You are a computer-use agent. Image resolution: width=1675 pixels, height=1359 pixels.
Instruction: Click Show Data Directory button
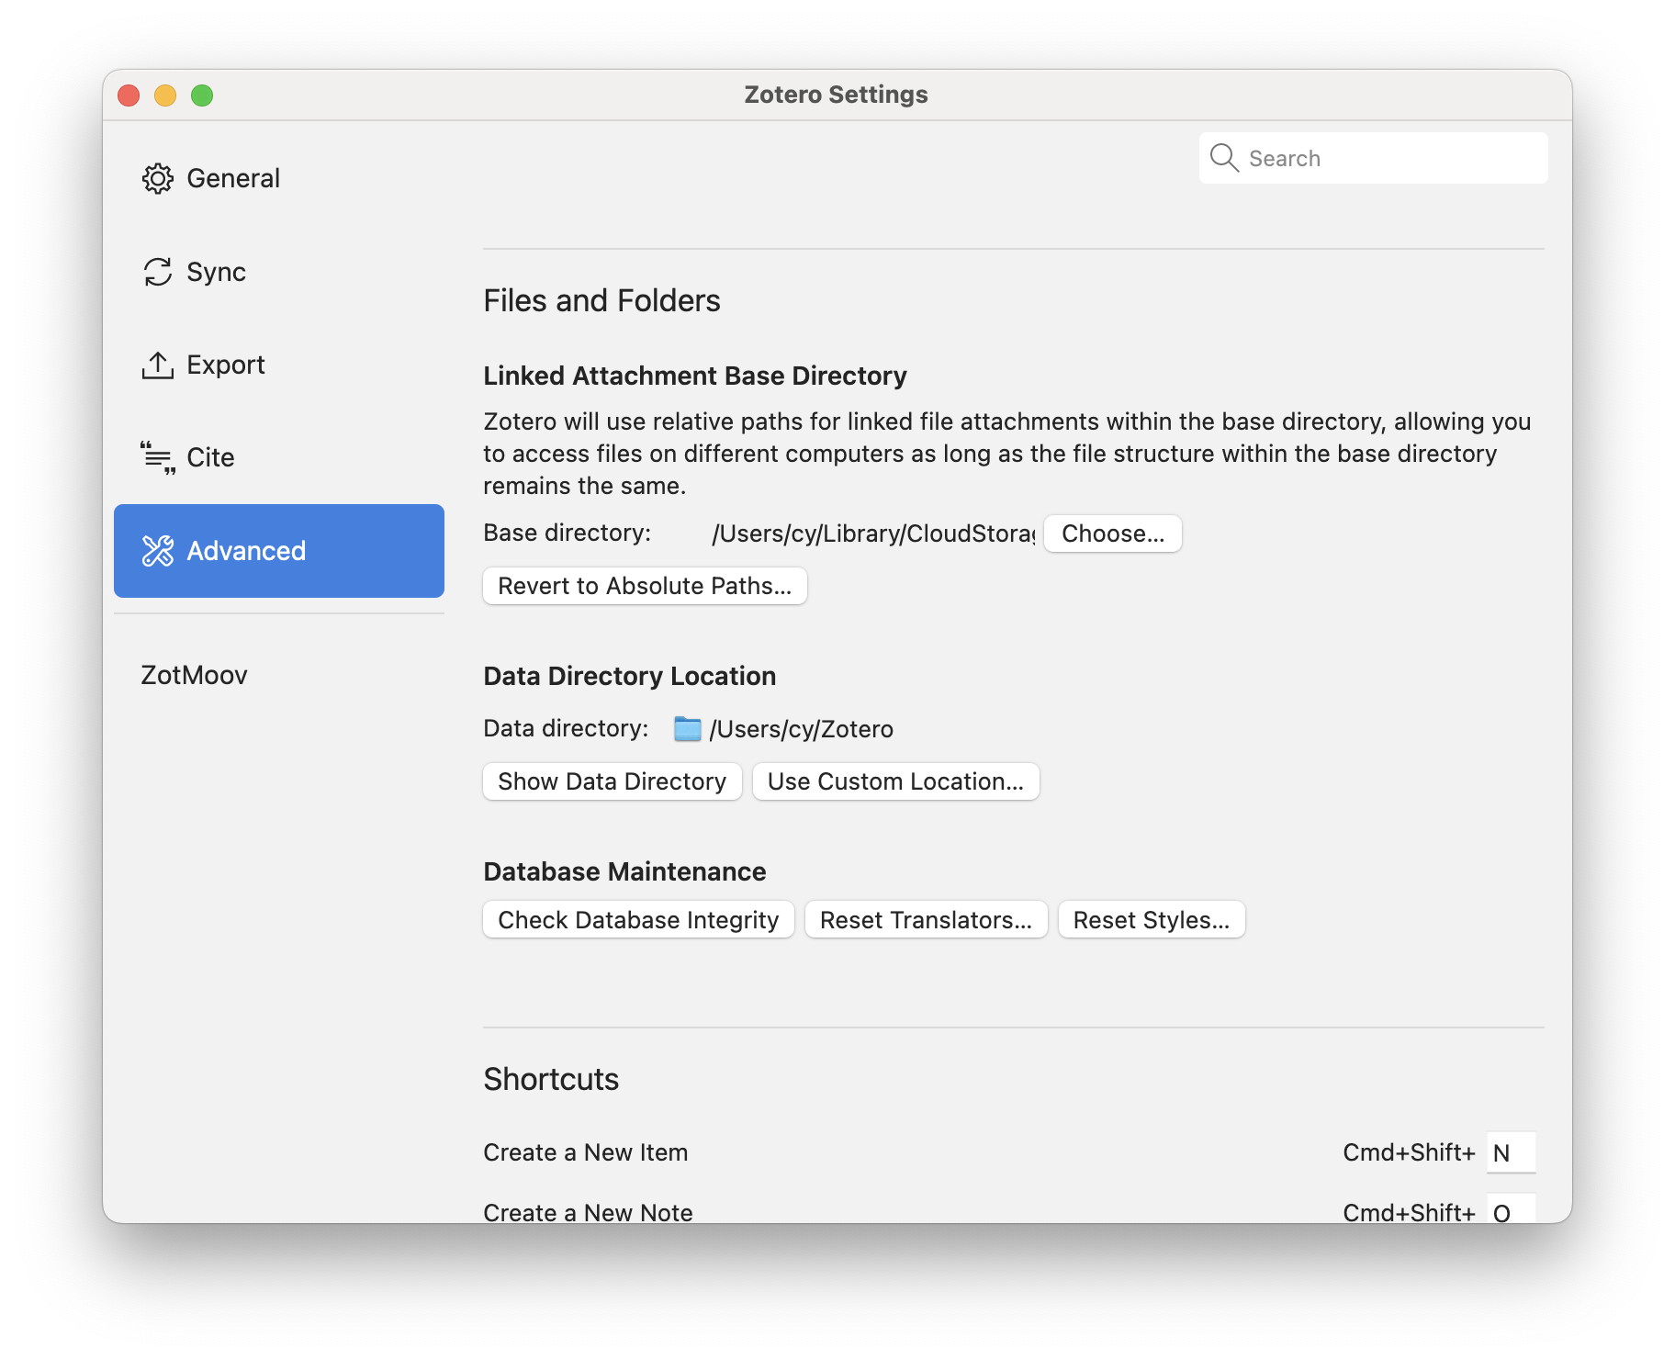(612, 781)
